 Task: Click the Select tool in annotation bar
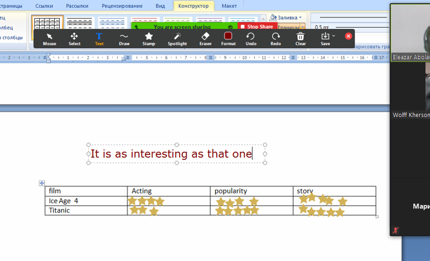[x=74, y=39]
